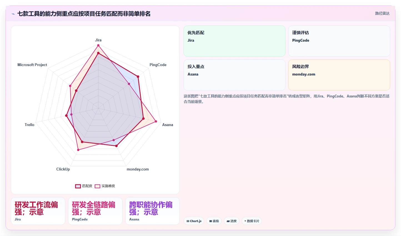Click the chart title 七款工具的能力侧重点应按项目任务匹配而非简单排名

point(84,14)
